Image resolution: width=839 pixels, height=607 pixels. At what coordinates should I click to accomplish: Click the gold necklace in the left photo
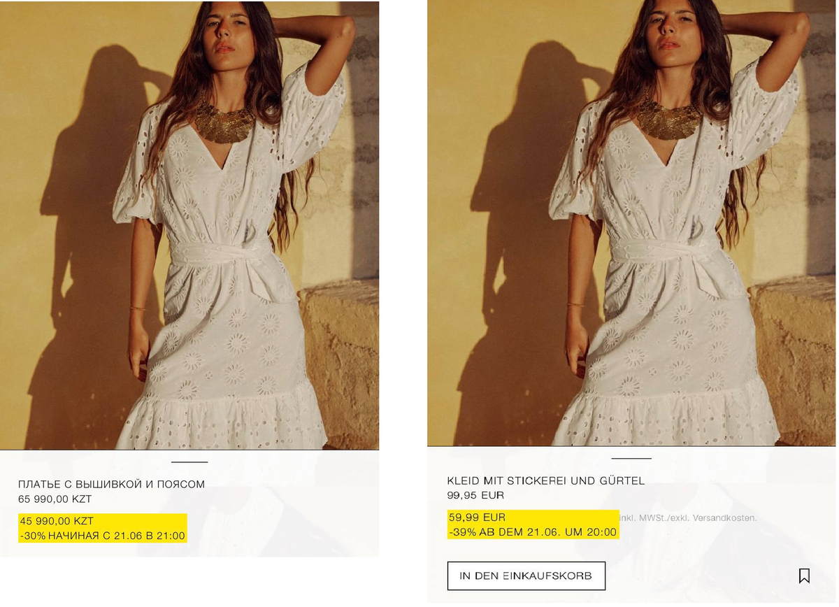(x=224, y=124)
